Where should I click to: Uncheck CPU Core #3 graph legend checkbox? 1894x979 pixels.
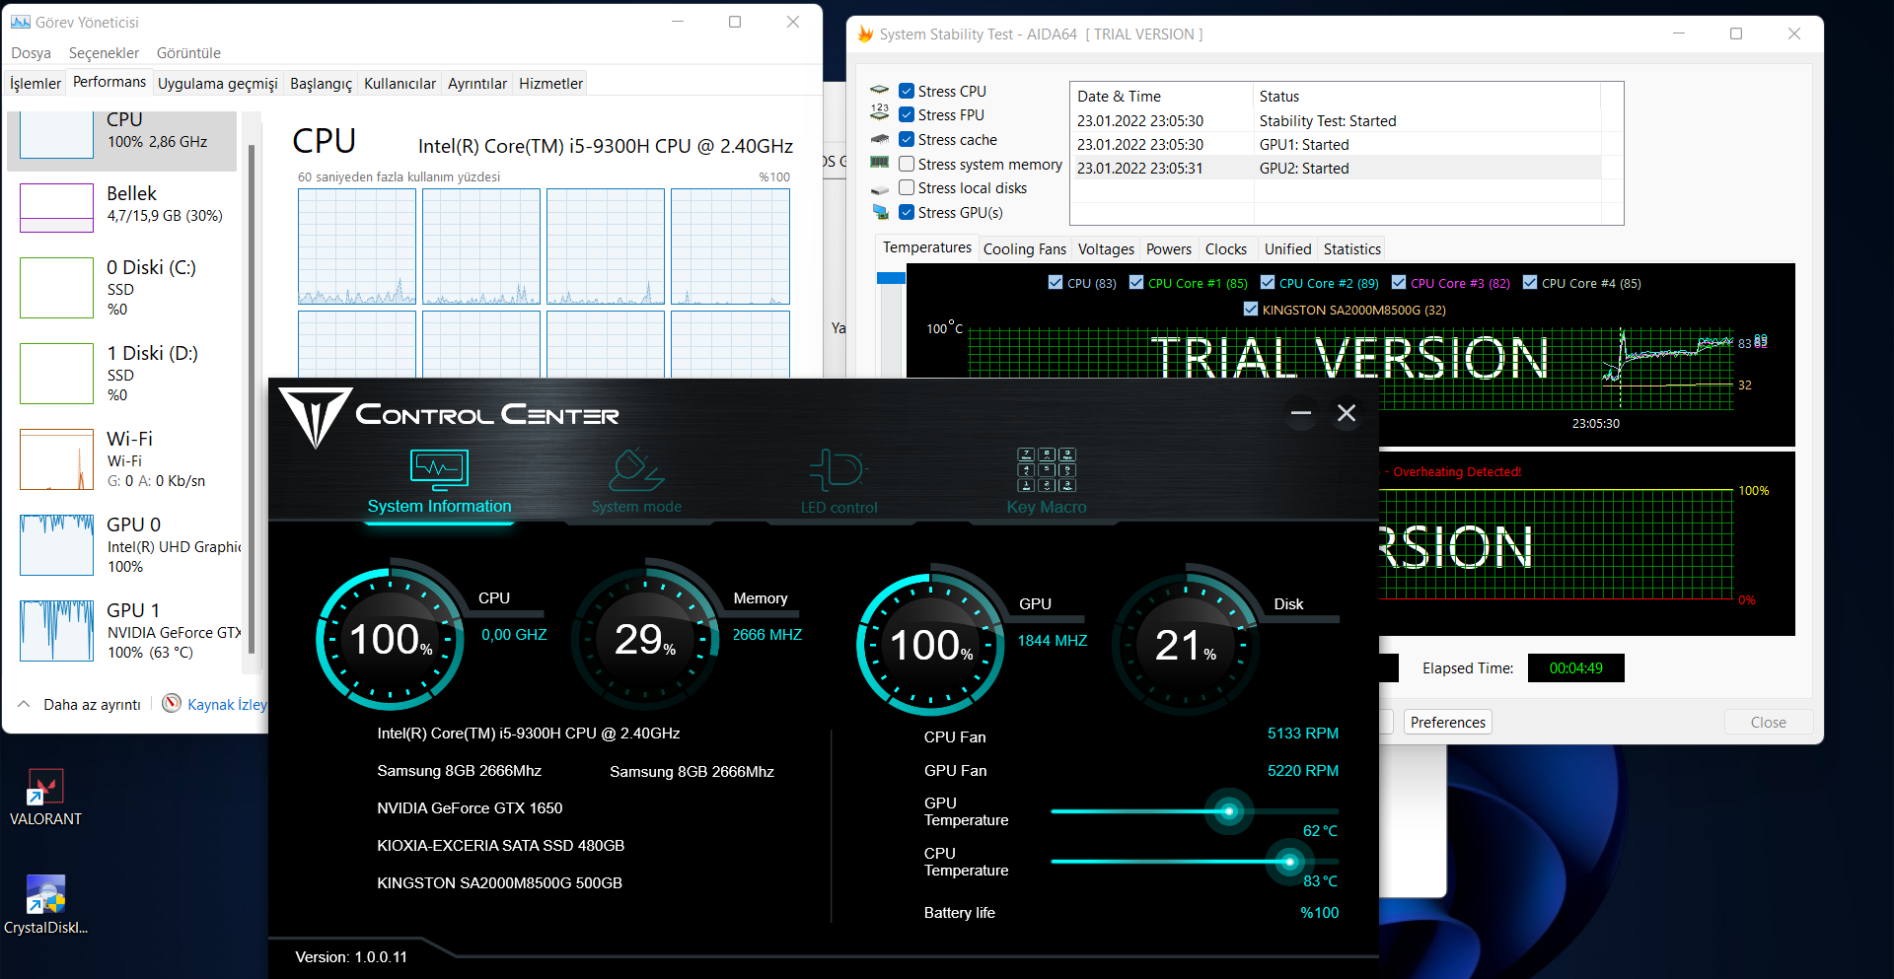[x=1399, y=283]
